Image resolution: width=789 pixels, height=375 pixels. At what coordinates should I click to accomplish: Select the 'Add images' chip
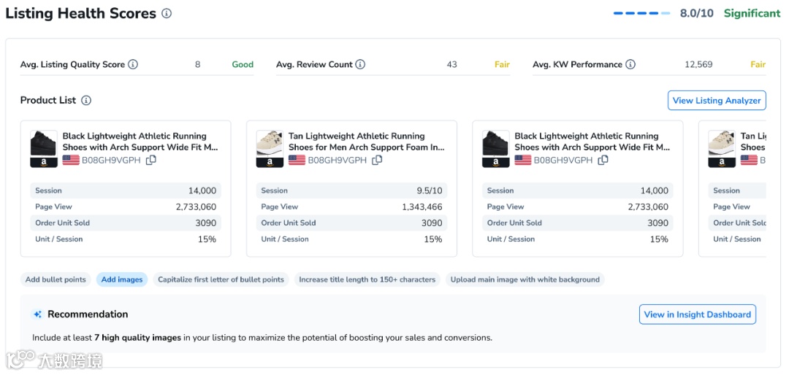122,279
